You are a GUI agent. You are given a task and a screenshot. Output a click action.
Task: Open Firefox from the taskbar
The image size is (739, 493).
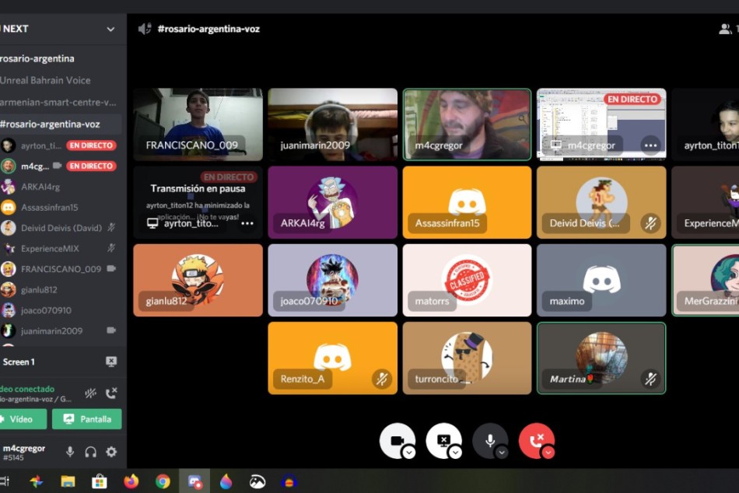[131, 481]
